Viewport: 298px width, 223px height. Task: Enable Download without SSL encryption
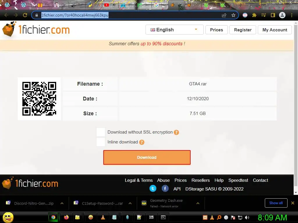100,132
